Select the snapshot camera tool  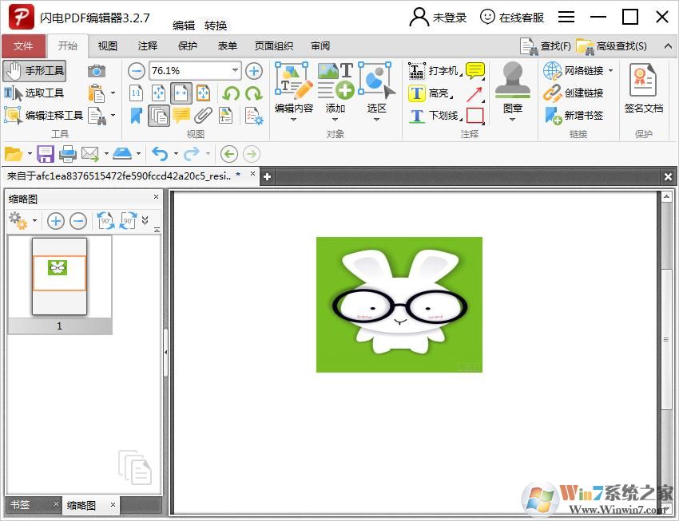click(x=97, y=71)
